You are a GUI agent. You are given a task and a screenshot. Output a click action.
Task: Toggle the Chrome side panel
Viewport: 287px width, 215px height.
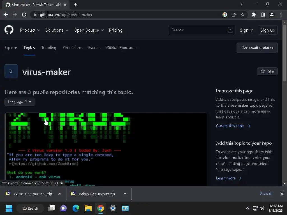tap(263, 15)
